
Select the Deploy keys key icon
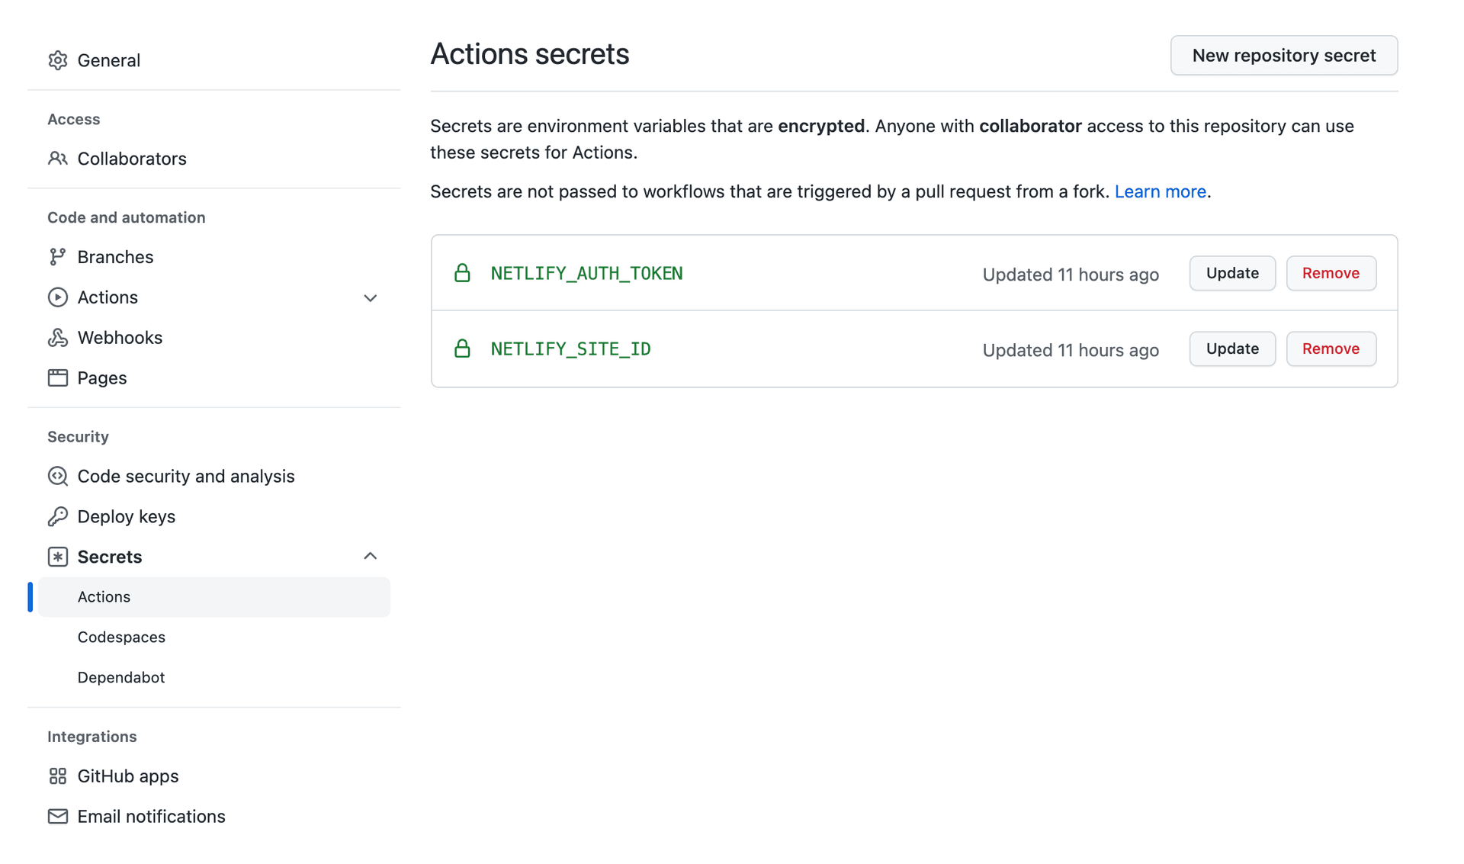[58, 516]
